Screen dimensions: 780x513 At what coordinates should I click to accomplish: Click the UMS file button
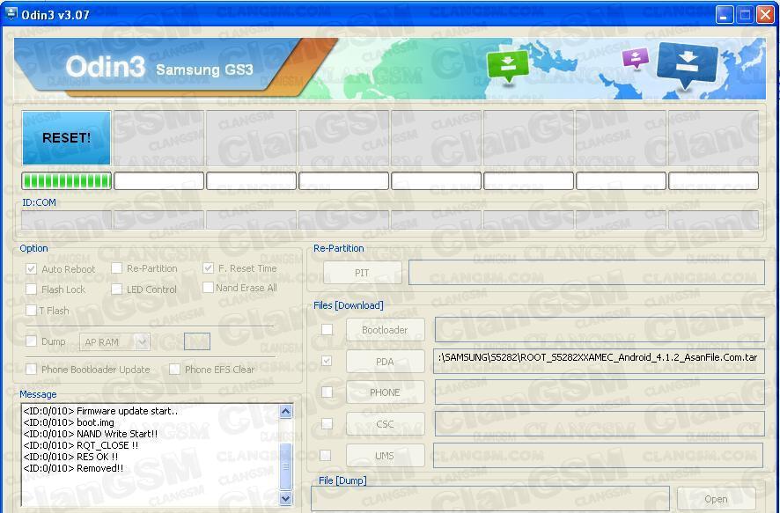click(385, 456)
